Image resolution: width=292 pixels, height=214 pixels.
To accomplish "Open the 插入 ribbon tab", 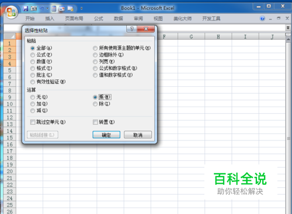I will point(50,19).
